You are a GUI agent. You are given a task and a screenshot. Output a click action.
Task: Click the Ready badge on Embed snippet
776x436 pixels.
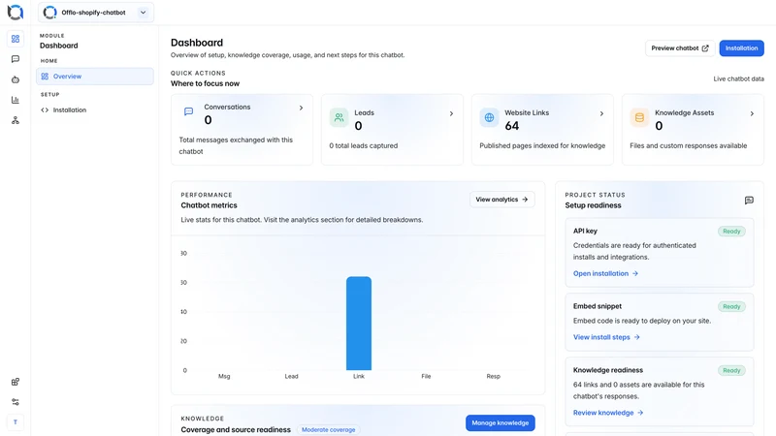click(x=731, y=306)
